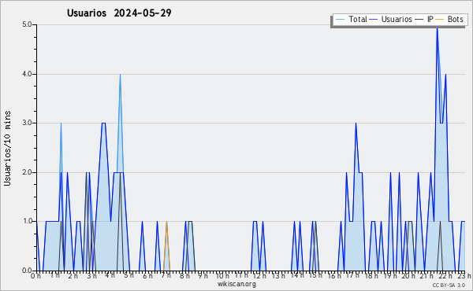Click the '6 h' x-axis label

[x=147, y=276]
